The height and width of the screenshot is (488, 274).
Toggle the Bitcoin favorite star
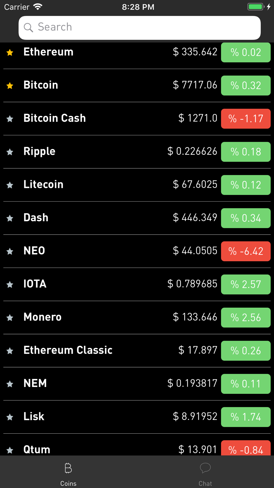(10, 86)
